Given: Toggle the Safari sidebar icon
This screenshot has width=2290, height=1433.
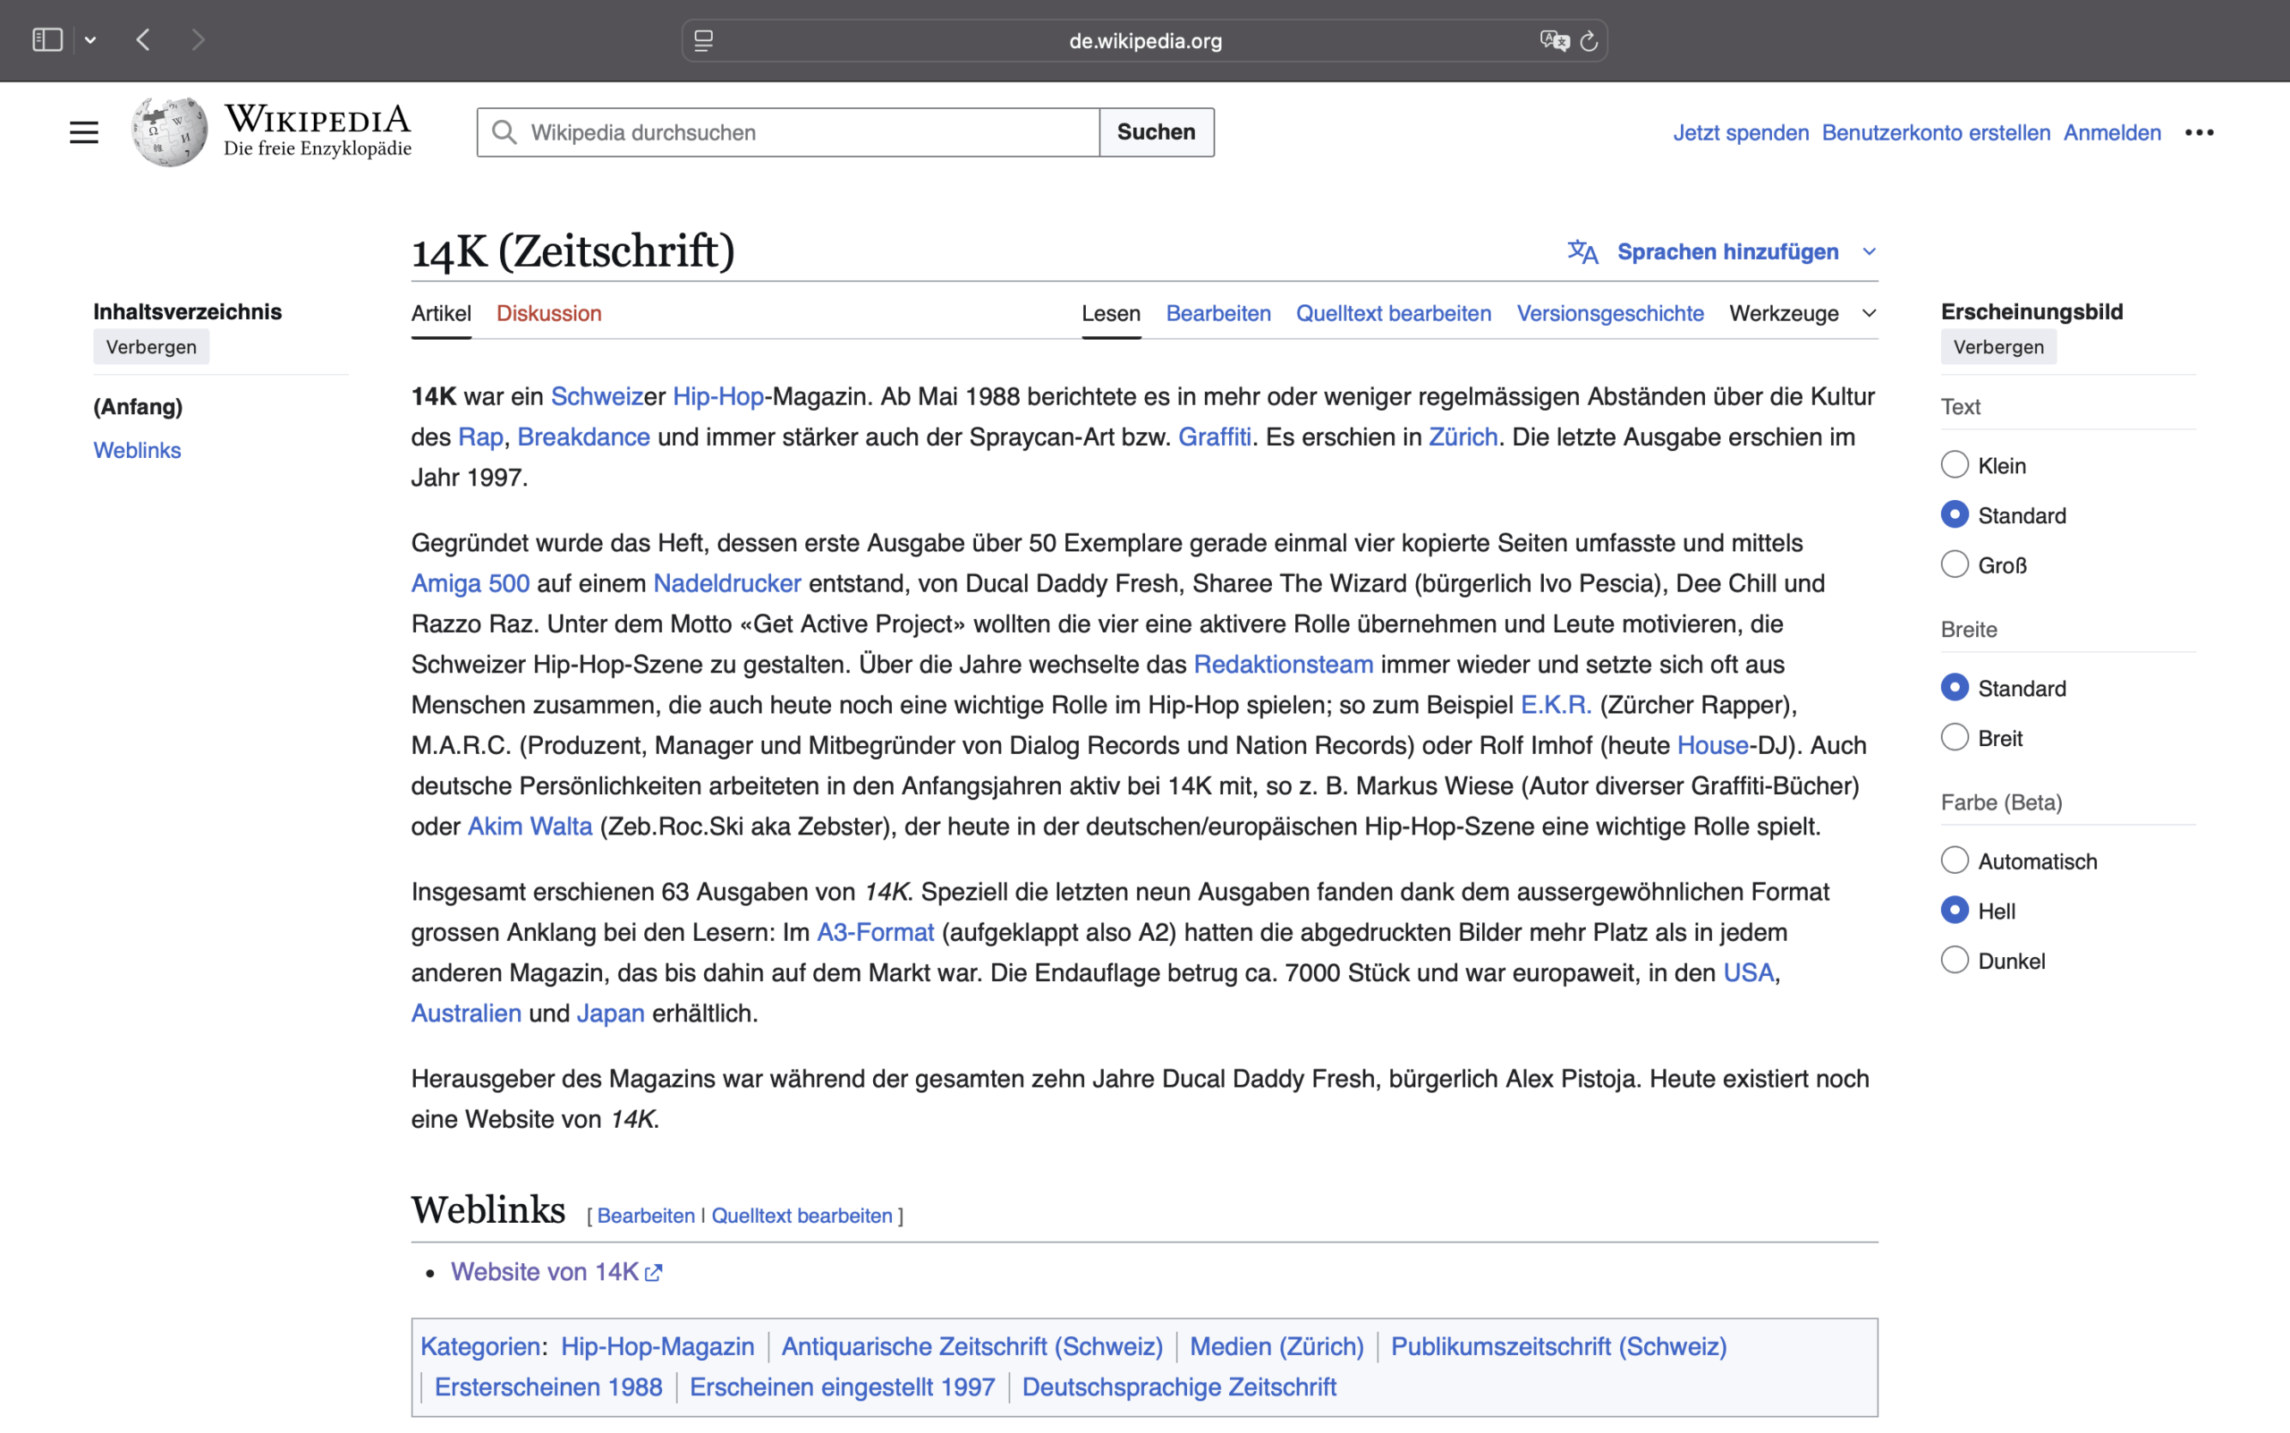Looking at the screenshot, I should [47, 39].
